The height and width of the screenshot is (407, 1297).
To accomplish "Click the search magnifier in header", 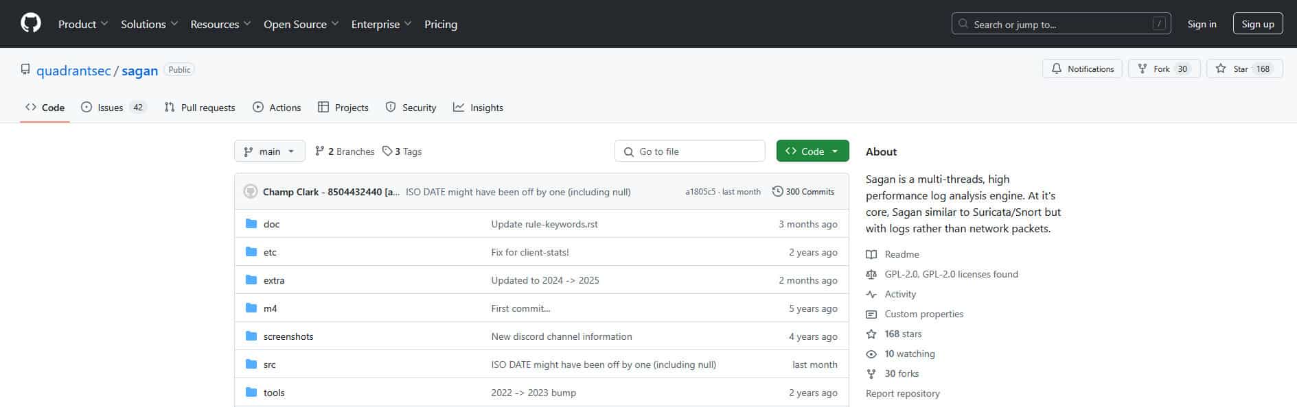I will (963, 24).
